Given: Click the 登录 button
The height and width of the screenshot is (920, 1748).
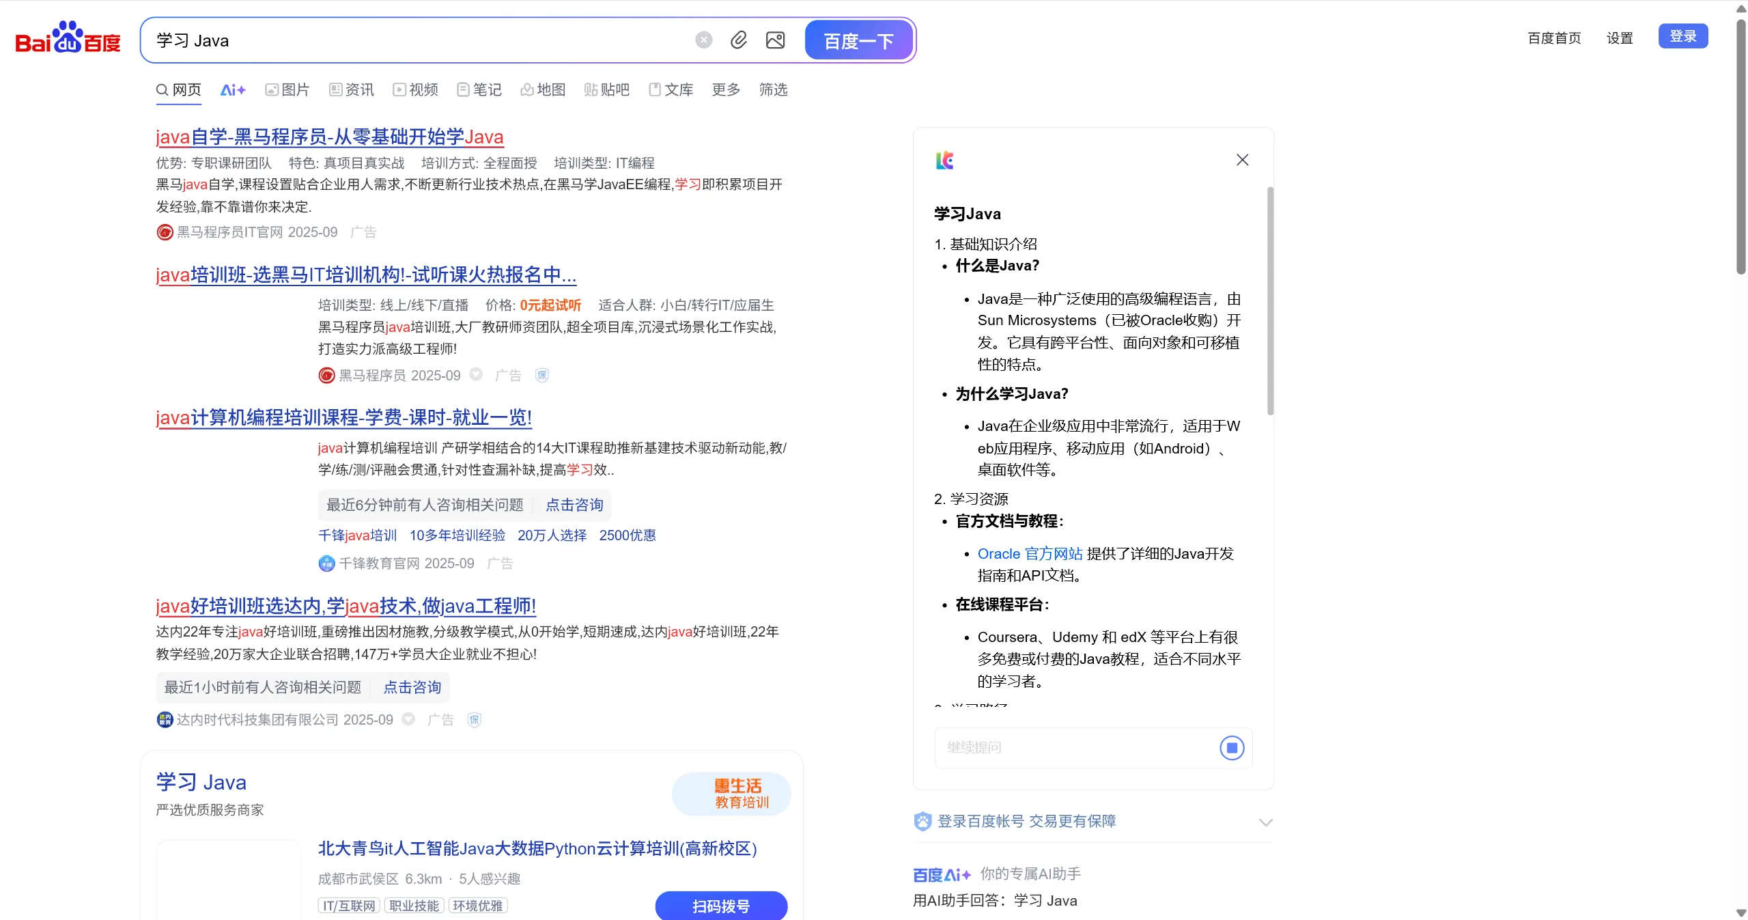Looking at the screenshot, I should [x=1682, y=36].
